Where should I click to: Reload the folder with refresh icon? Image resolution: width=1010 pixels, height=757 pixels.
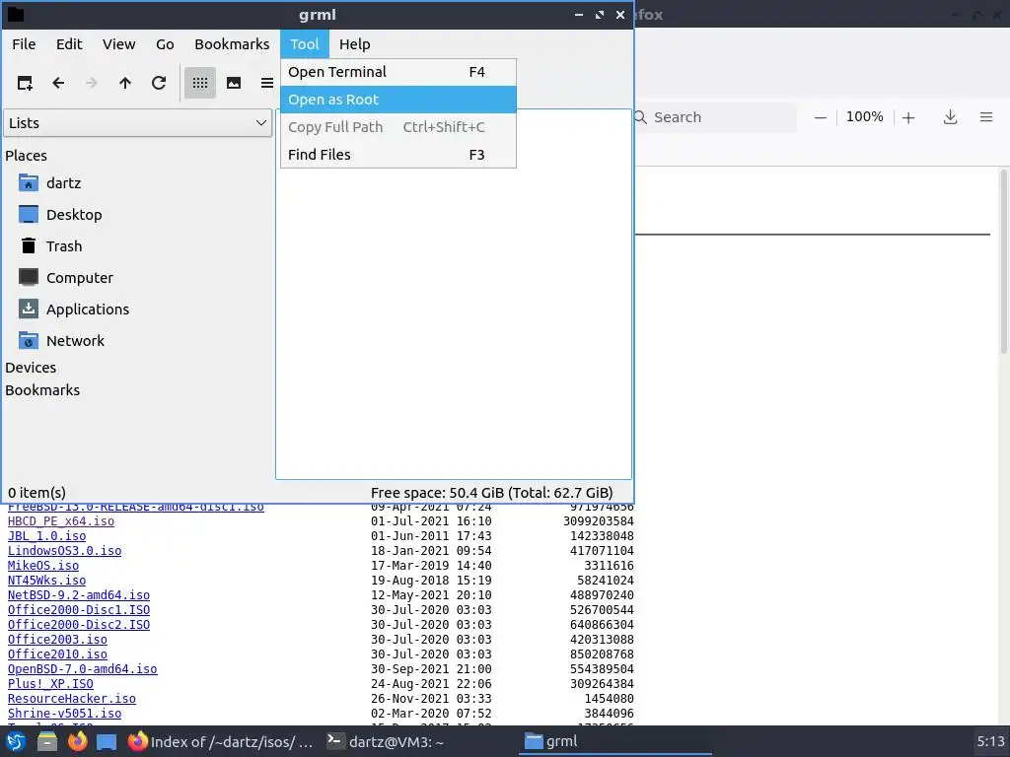coord(159,83)
